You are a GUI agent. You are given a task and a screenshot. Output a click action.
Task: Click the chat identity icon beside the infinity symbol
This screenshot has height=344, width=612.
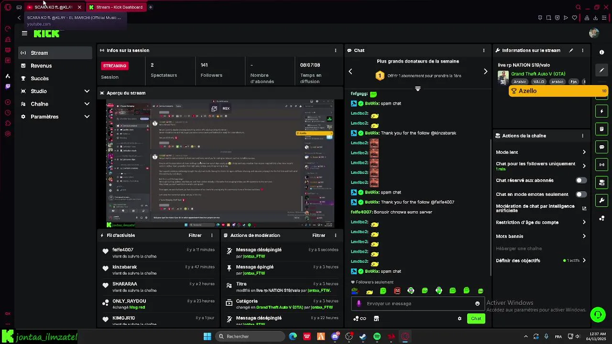coord(356,319)
